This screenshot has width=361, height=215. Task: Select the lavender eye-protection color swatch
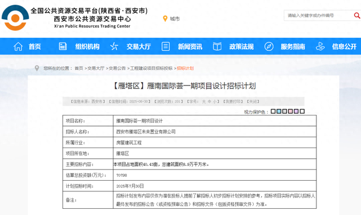(296, 111)
